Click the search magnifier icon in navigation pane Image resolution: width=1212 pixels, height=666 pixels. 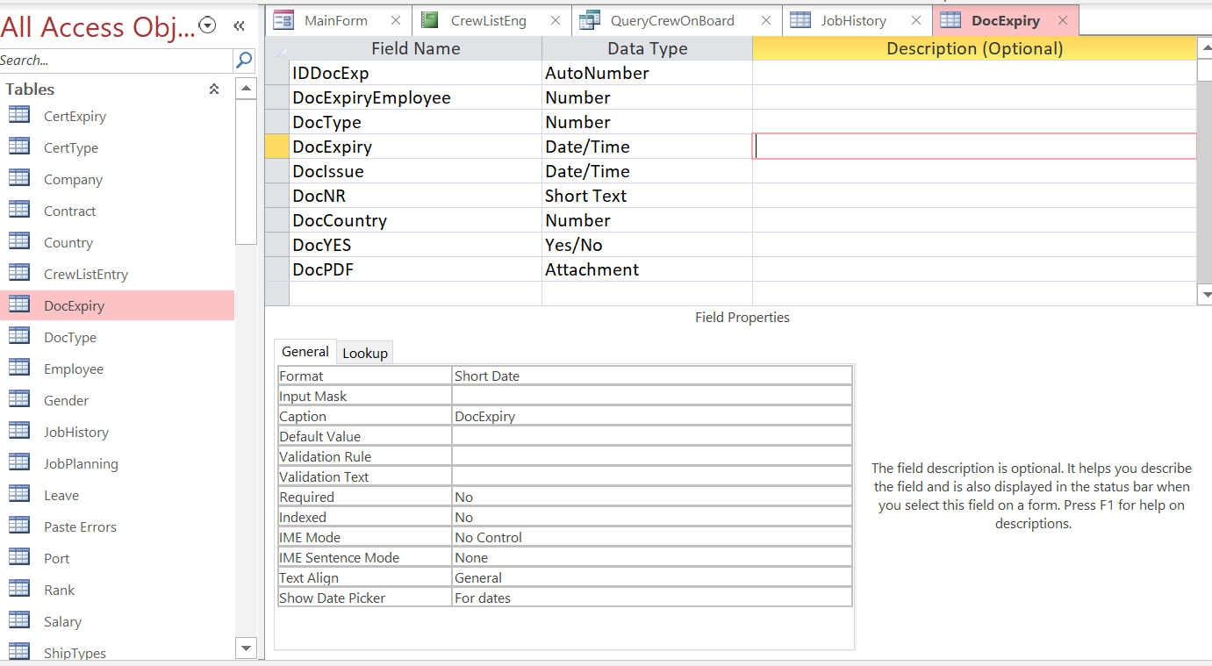click(x=244, y=61)
